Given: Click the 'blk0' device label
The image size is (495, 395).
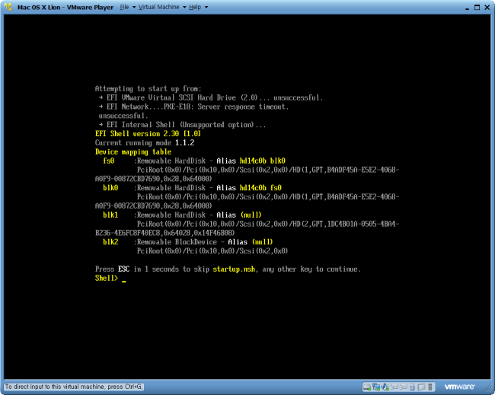Looking at the screenshot, I should click(x=110, y=188).
